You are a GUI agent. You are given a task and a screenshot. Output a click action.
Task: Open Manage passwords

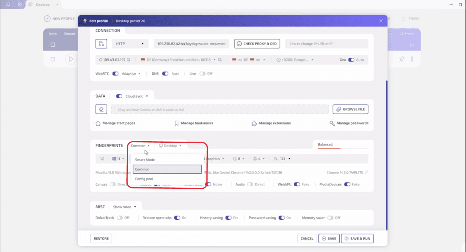349,123
